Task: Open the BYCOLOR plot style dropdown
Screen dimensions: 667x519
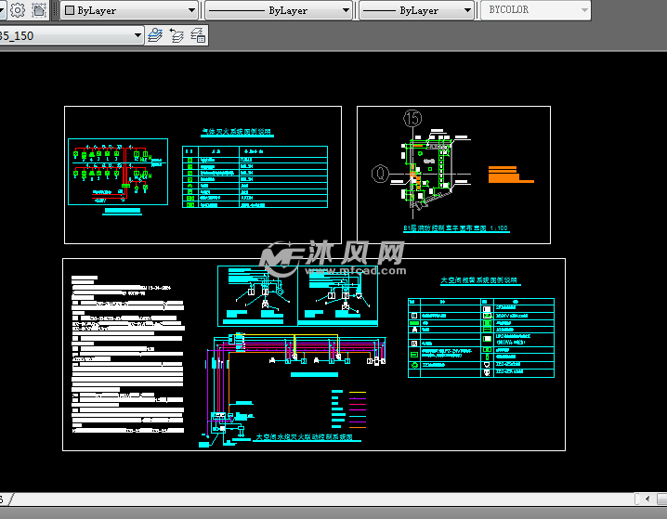Action: (583, 10)
